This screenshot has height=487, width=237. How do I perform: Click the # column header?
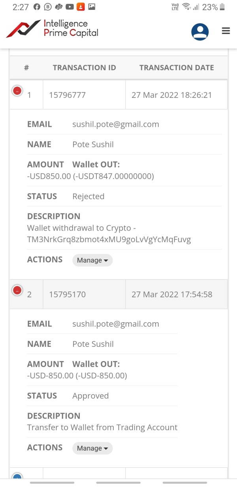[x=26, y=68]
